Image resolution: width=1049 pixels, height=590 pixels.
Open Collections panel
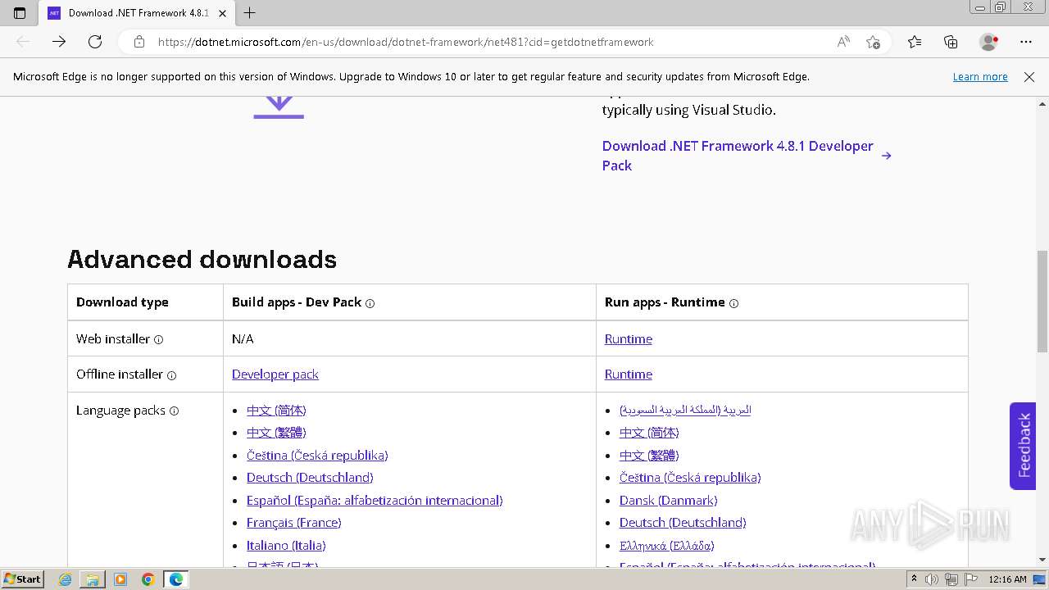[951, 42]
